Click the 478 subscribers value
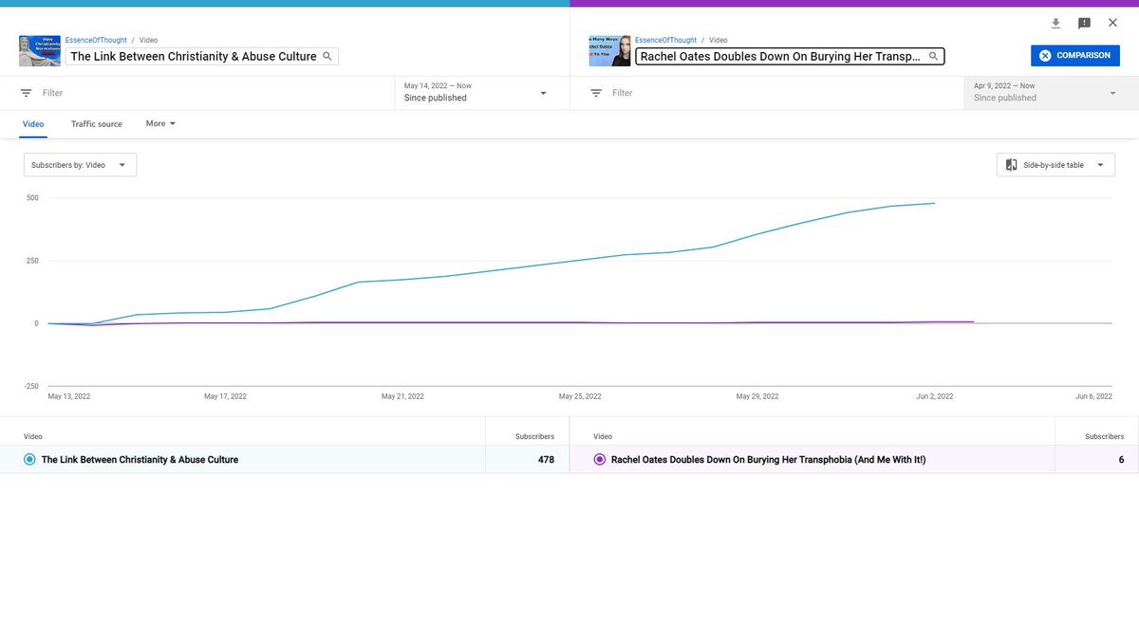The width and height of the screenshot is (1139, 640). [x=546, y=460]
